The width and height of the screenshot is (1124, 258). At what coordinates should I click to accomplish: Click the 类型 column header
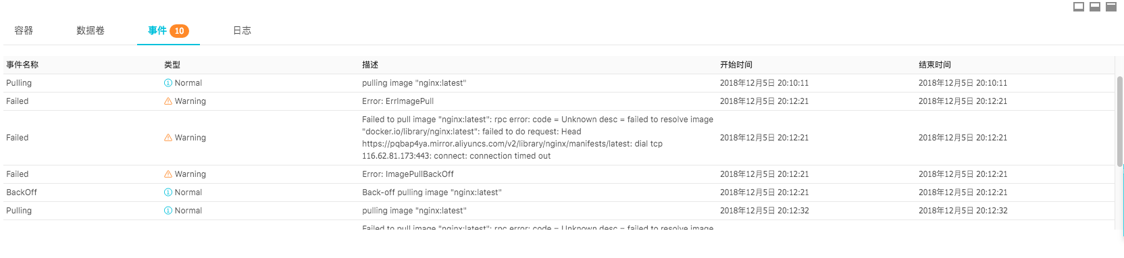(172, 65)
